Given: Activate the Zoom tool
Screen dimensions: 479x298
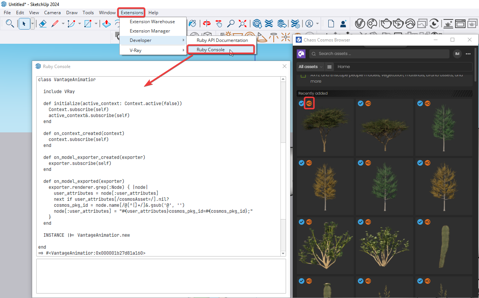Looking at the screenshot, I should point(231,24).
